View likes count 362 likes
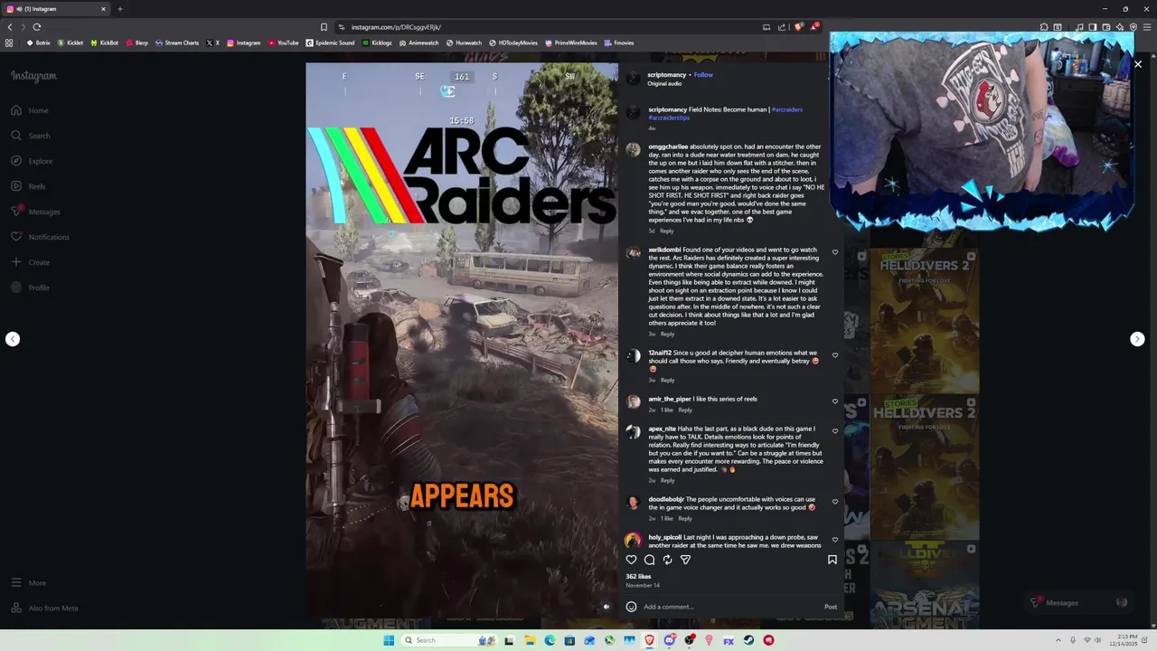The width and height of the screenshot is (1157, 651). [x=638, y=577]
